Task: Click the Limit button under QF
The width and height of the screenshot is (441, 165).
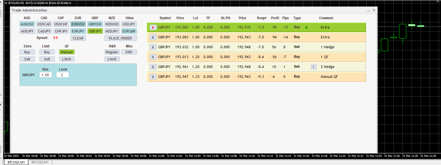Action: coord(67,59)
